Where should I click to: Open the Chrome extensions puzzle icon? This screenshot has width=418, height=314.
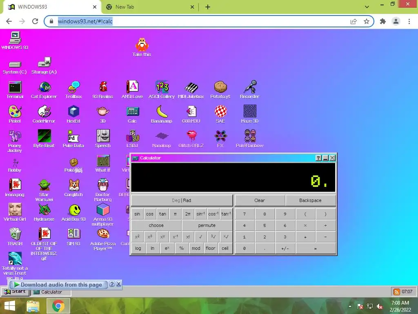point(383,21)
